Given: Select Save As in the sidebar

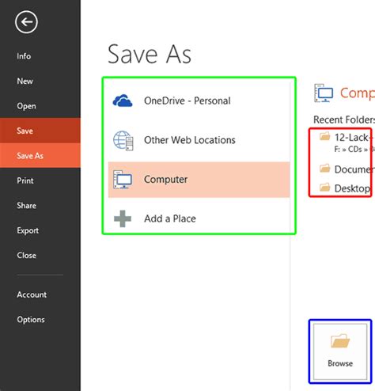Looking at the screenshot, I should [x=40, y=155].
